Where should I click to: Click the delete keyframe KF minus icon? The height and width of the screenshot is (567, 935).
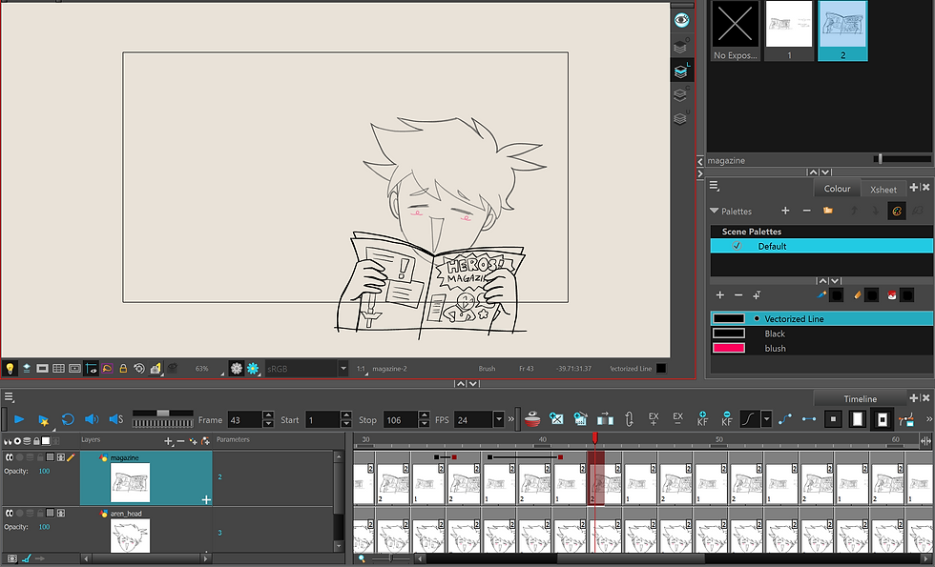pos(726,418)
